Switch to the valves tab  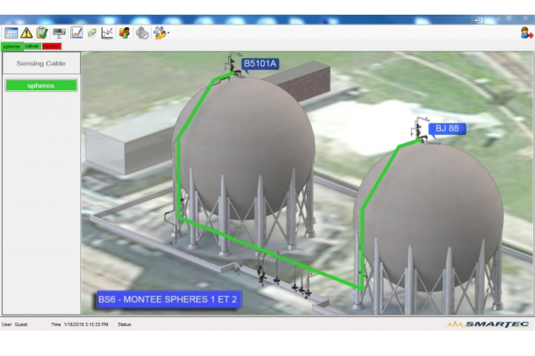point(32,46)
